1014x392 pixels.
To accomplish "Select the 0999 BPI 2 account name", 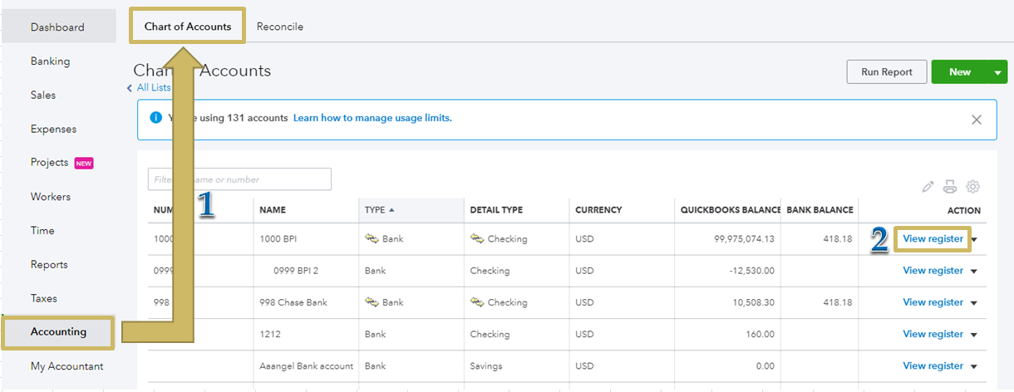I will (x=296, y=271).
